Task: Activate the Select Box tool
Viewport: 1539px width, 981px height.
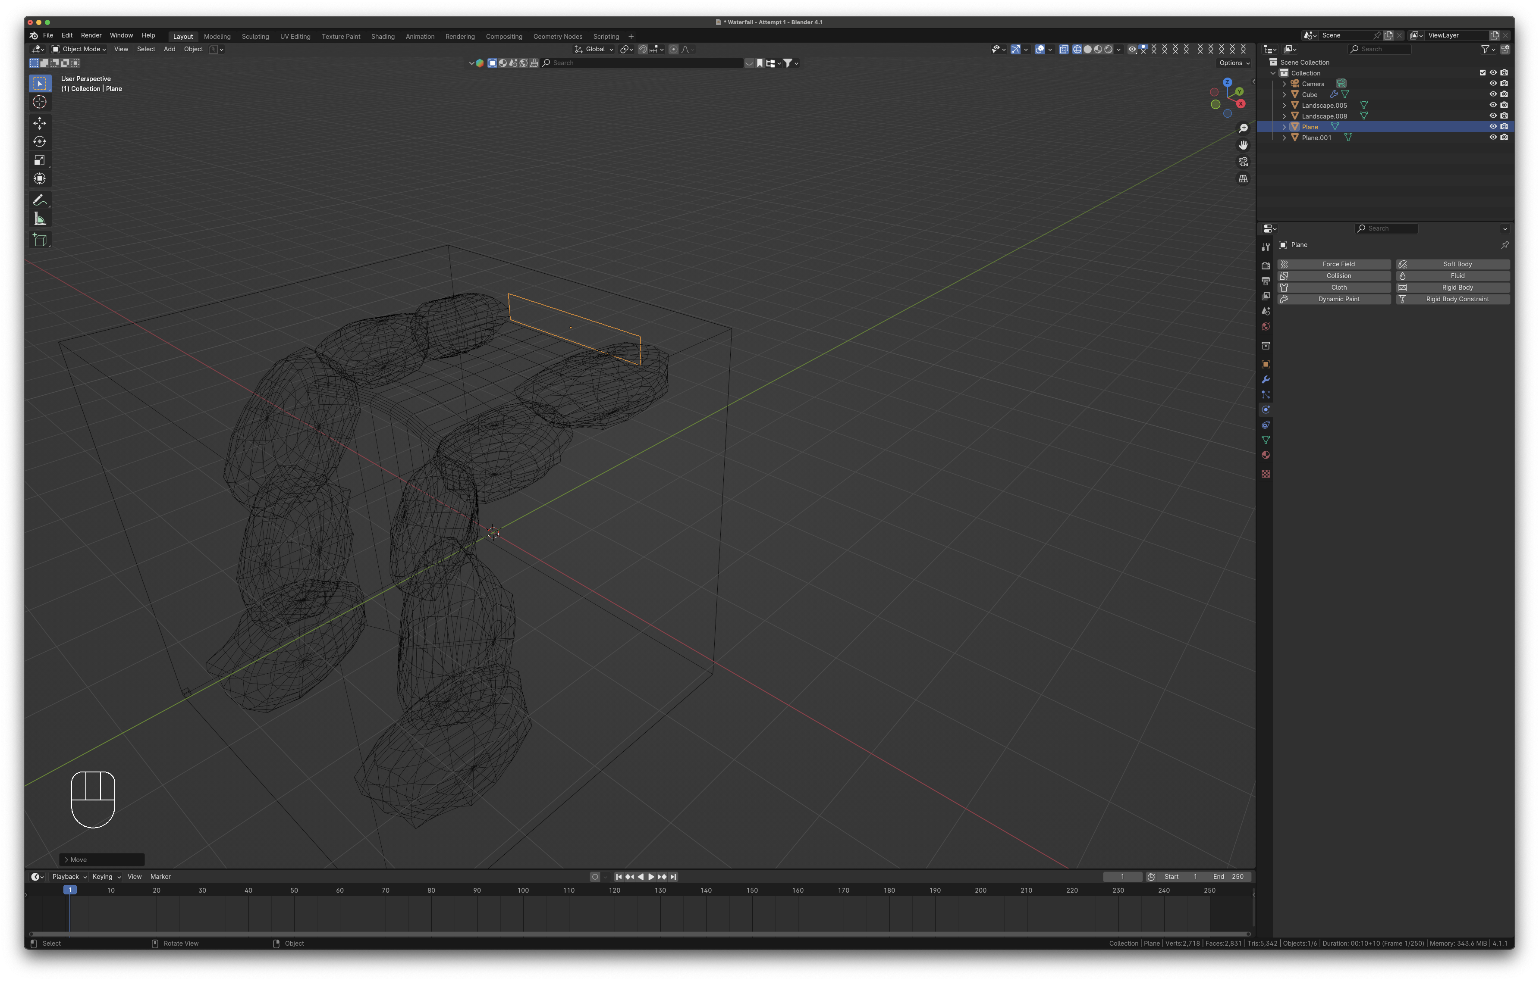Action: (x=40, y=84)
